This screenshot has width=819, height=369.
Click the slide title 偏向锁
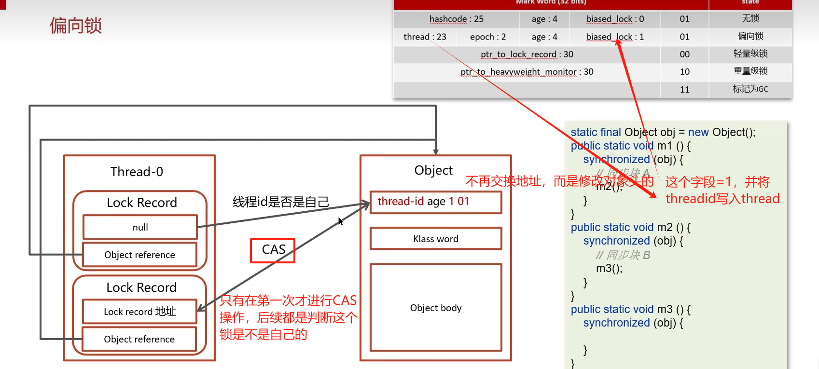pyautogui.click(x=76, y=26)
